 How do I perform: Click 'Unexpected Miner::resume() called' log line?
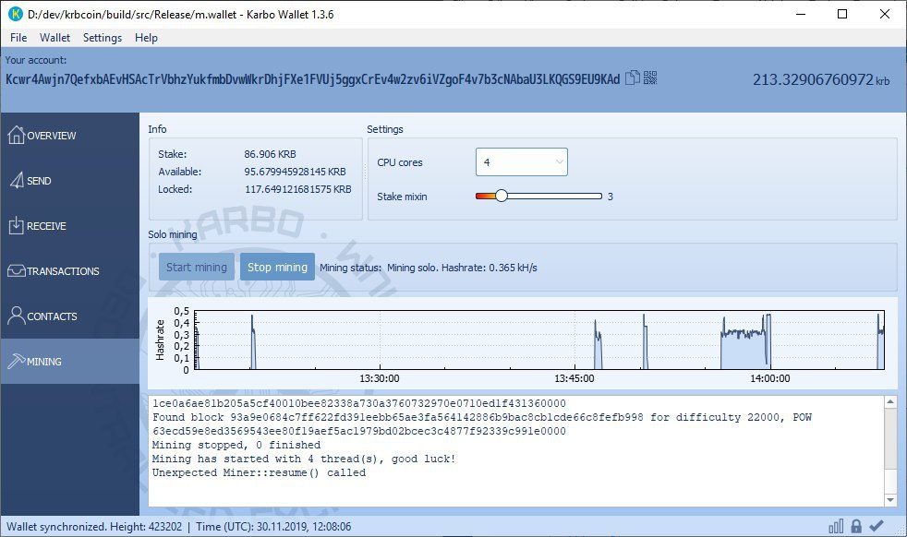(x=259, y=472)
